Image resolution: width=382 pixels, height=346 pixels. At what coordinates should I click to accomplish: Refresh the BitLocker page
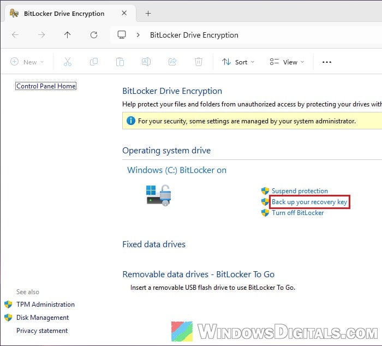pyautogui.click(x=94, y=35)
